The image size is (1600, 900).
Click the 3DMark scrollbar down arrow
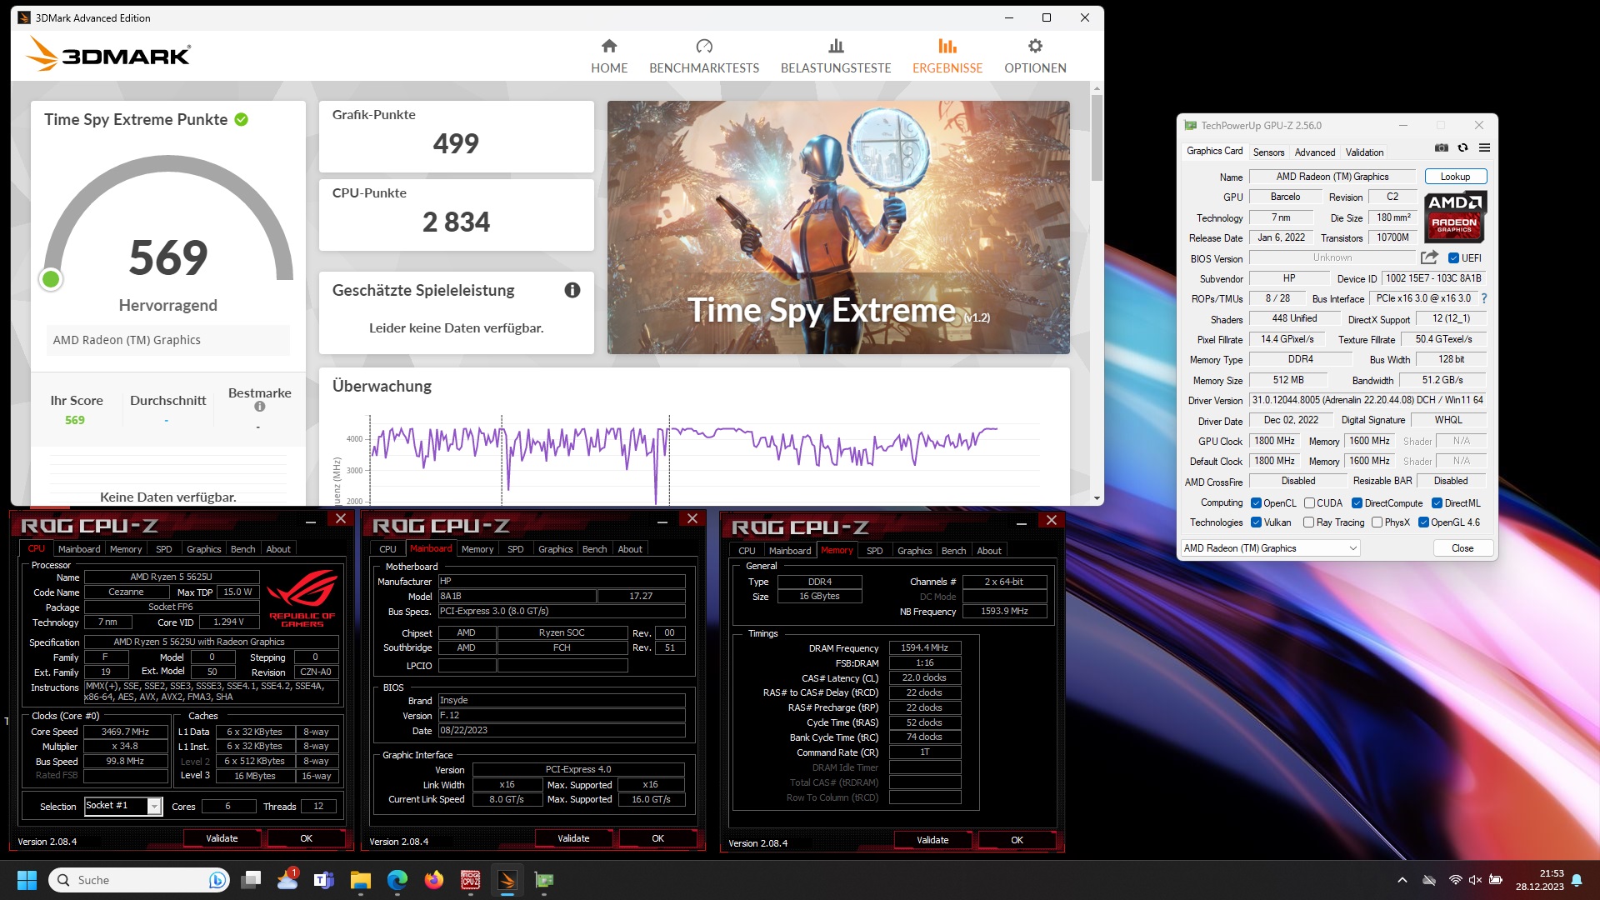(1097, 498)
